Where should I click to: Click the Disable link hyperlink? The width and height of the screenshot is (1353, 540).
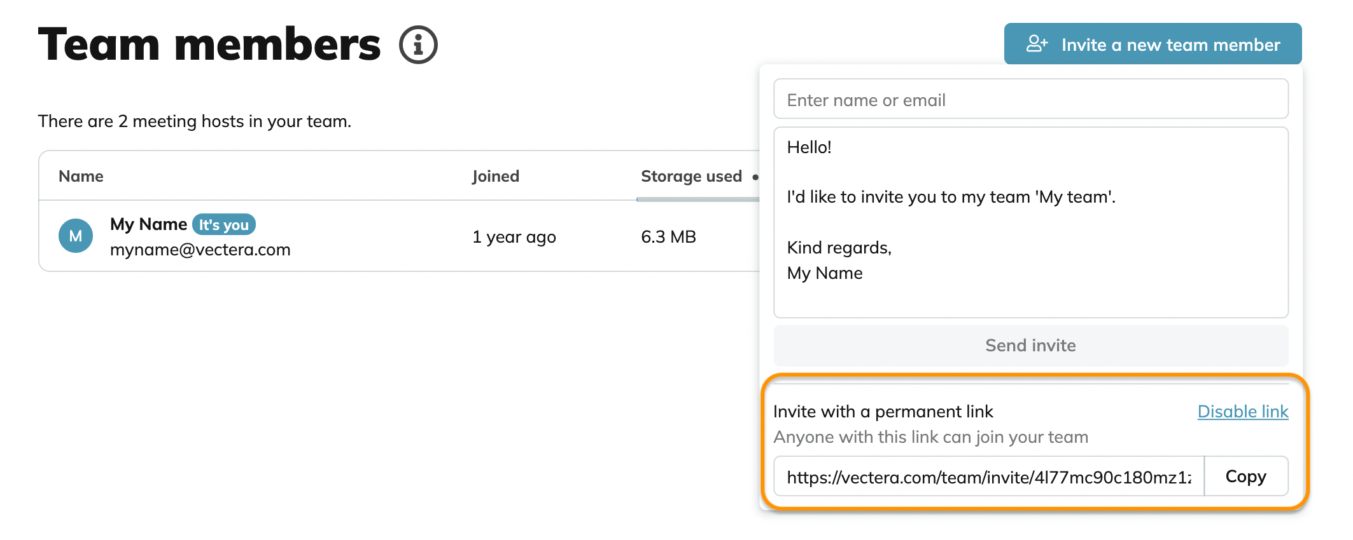(1242, 412)
